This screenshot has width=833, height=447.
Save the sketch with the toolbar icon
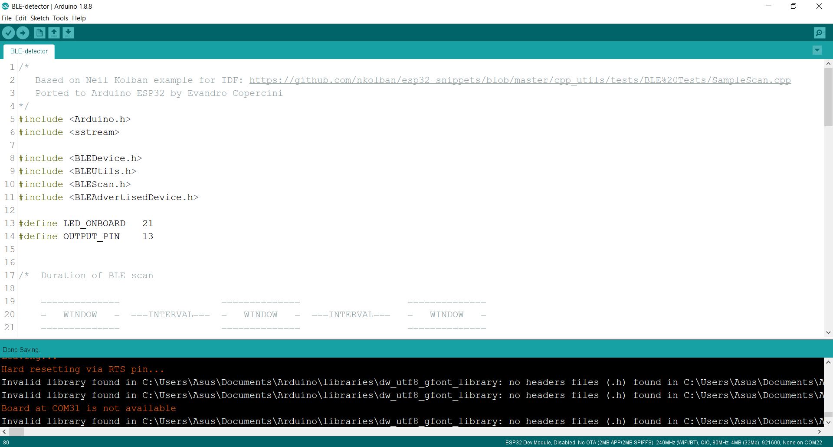[x=69, y=33]
